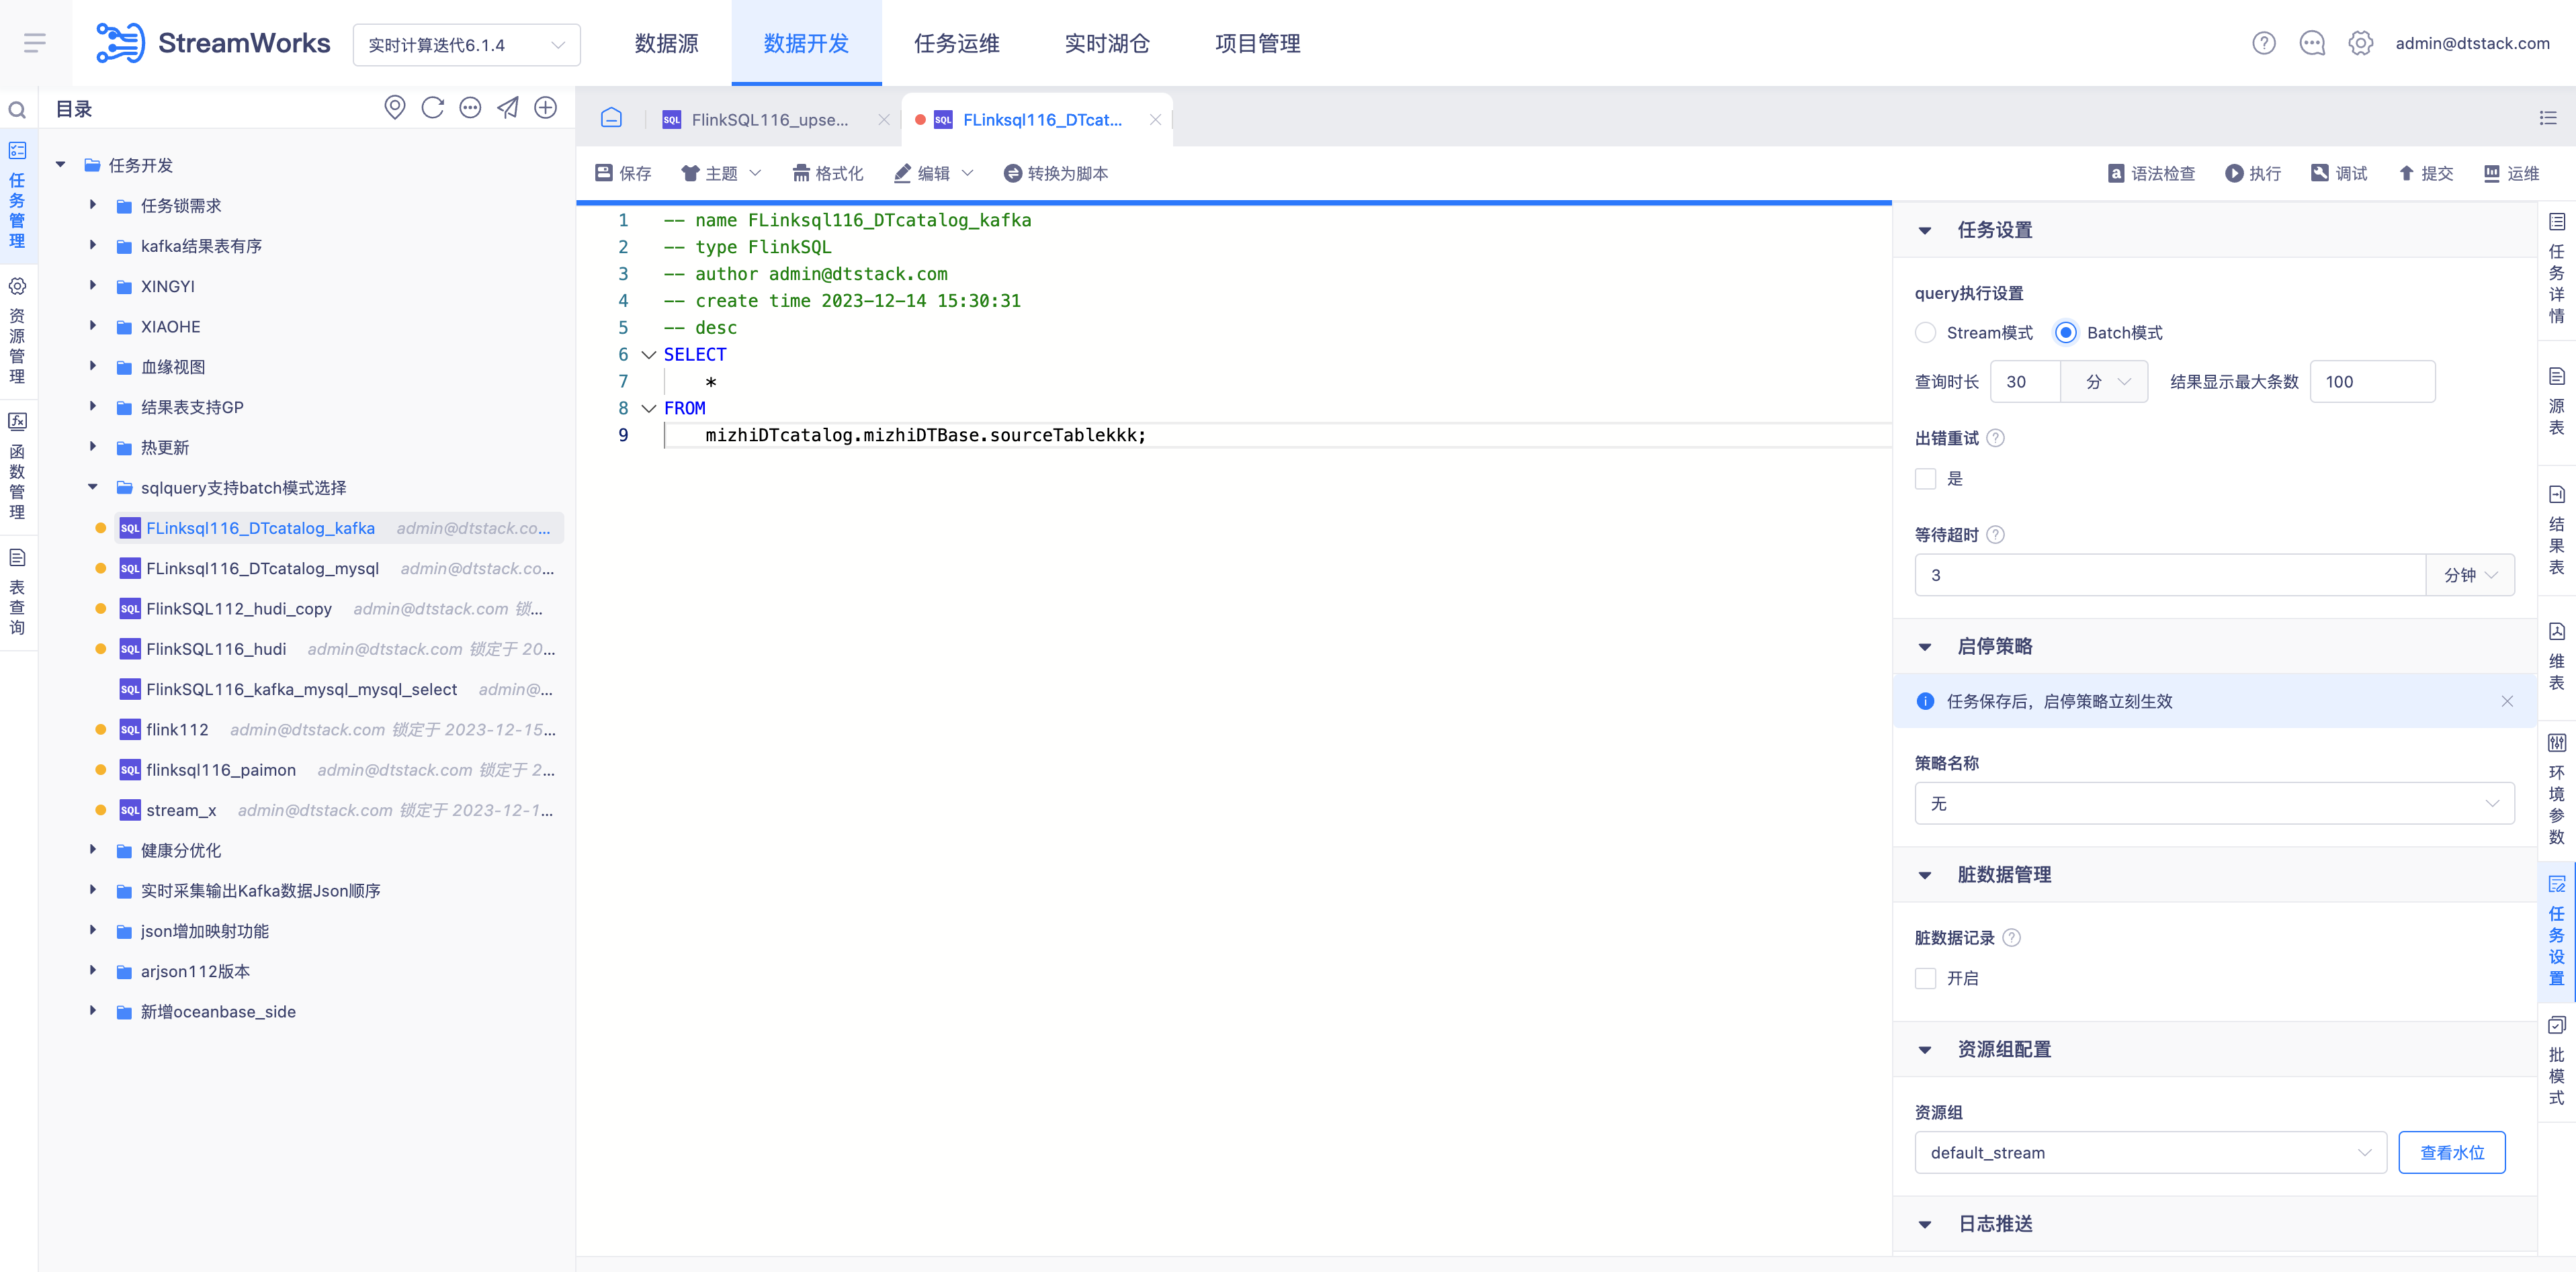Viewport: 2576px width, 1272px height.
Task: Open the chat message icon in header
Action: [2312, 43]
